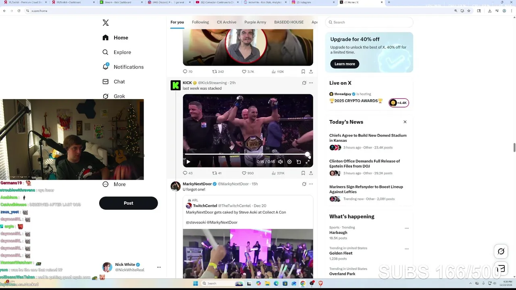Image resolution: width=516 pixels, height=290 pixels.
Task: Switch to the For you tab
Action: [x=177, y=22]
